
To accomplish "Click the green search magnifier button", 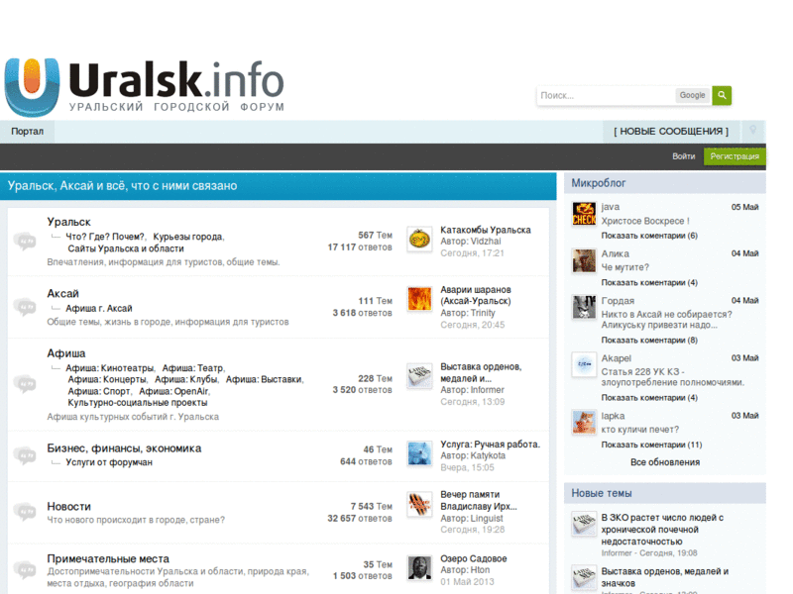I will pos(722,95).
